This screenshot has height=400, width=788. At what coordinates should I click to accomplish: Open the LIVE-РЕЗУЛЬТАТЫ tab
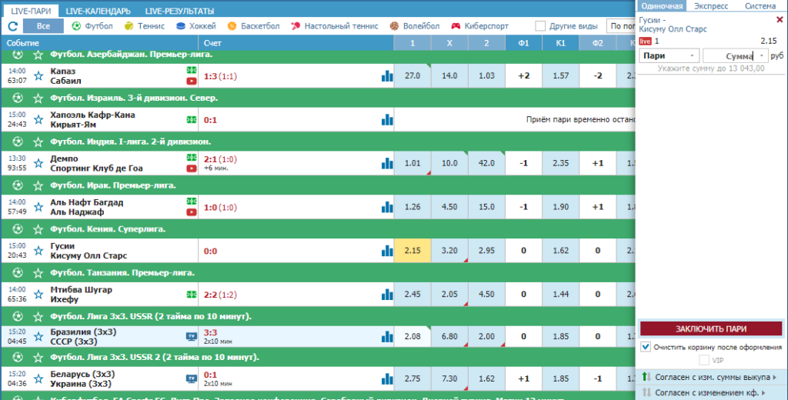click(x=179, y=11)
